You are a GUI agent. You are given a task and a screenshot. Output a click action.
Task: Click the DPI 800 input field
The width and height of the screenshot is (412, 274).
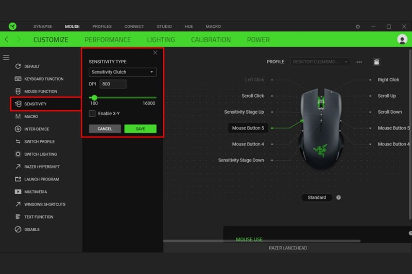[x=113, y=84]
